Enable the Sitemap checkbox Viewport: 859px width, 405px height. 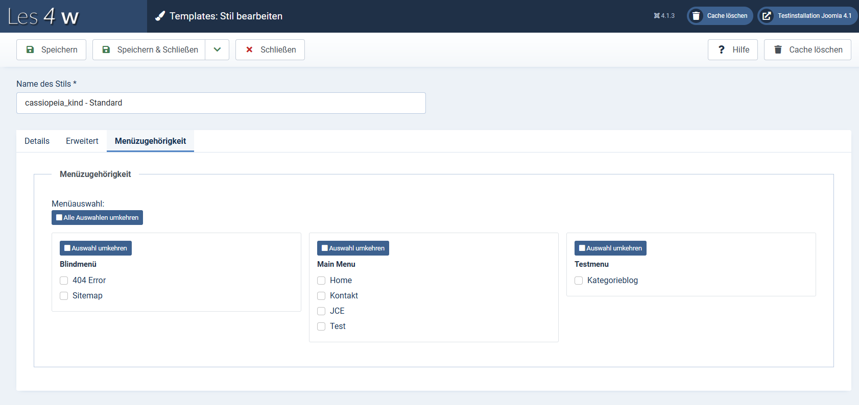(x=64, y=296)
